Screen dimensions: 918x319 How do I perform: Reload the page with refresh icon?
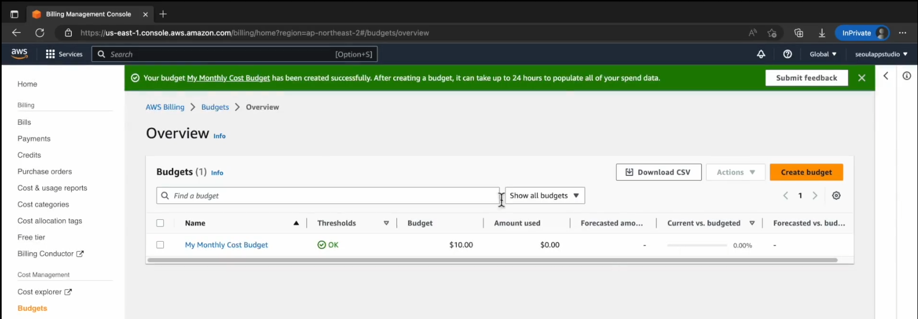40,33
